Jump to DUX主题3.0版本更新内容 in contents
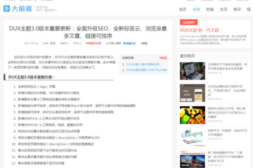253x168 pixels. point(144,64)
